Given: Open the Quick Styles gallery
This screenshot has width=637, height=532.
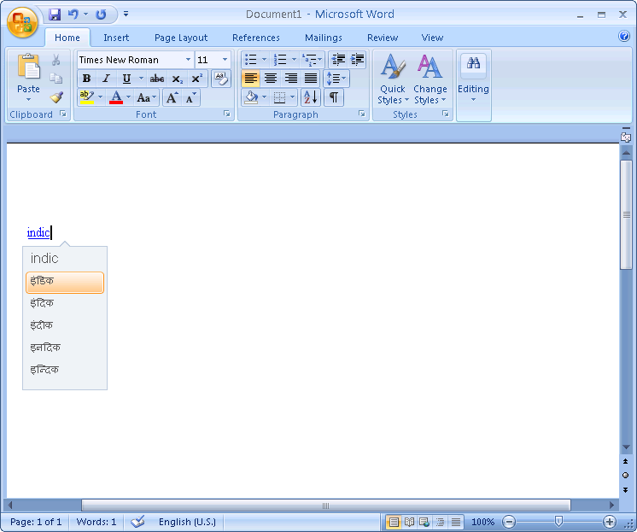Looking at the screenshot, I should 393,79.
